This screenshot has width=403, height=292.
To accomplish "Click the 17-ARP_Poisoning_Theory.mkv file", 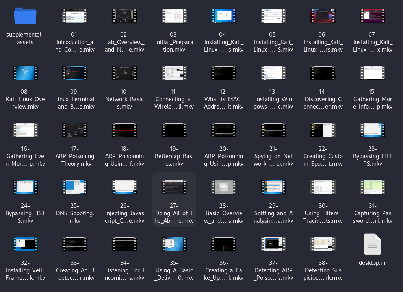I will tap(75, 130).
